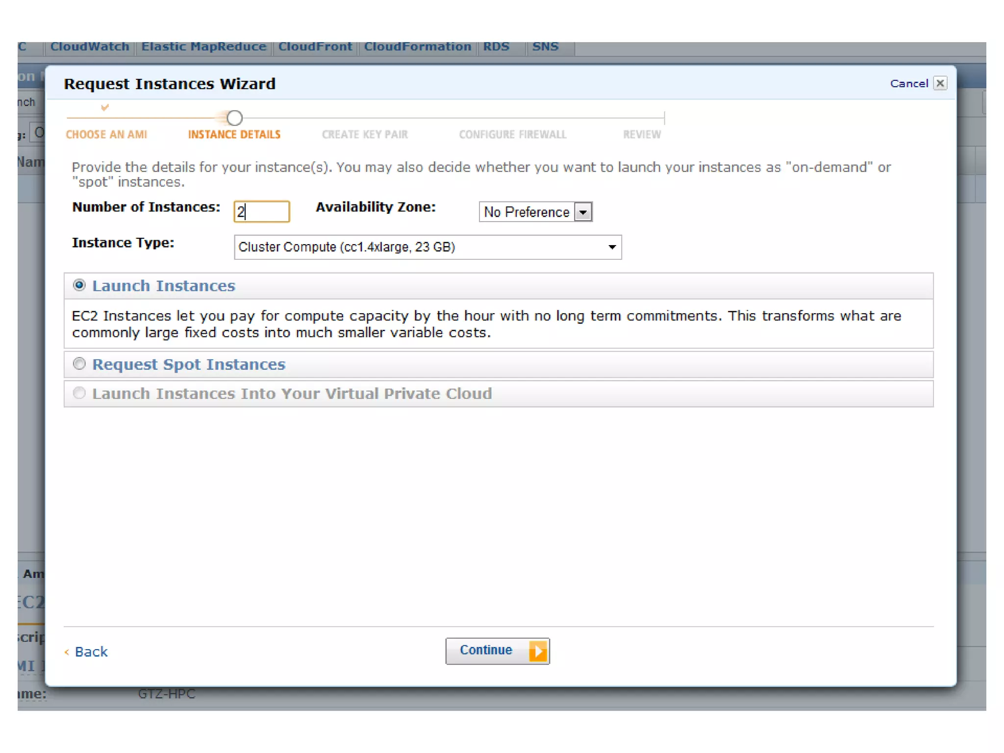Click the Number of Instances field
This screenshot has width=1004, height=753.
coord(262,212)
